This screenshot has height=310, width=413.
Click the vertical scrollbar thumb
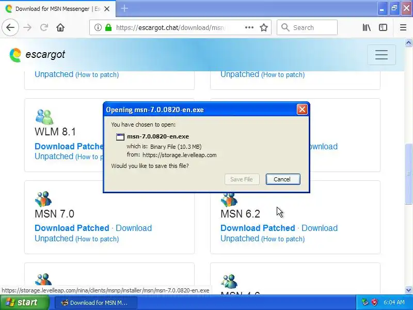[408, 174]
